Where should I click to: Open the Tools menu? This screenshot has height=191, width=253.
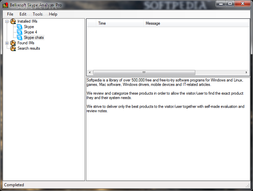(x=37, y=14)
